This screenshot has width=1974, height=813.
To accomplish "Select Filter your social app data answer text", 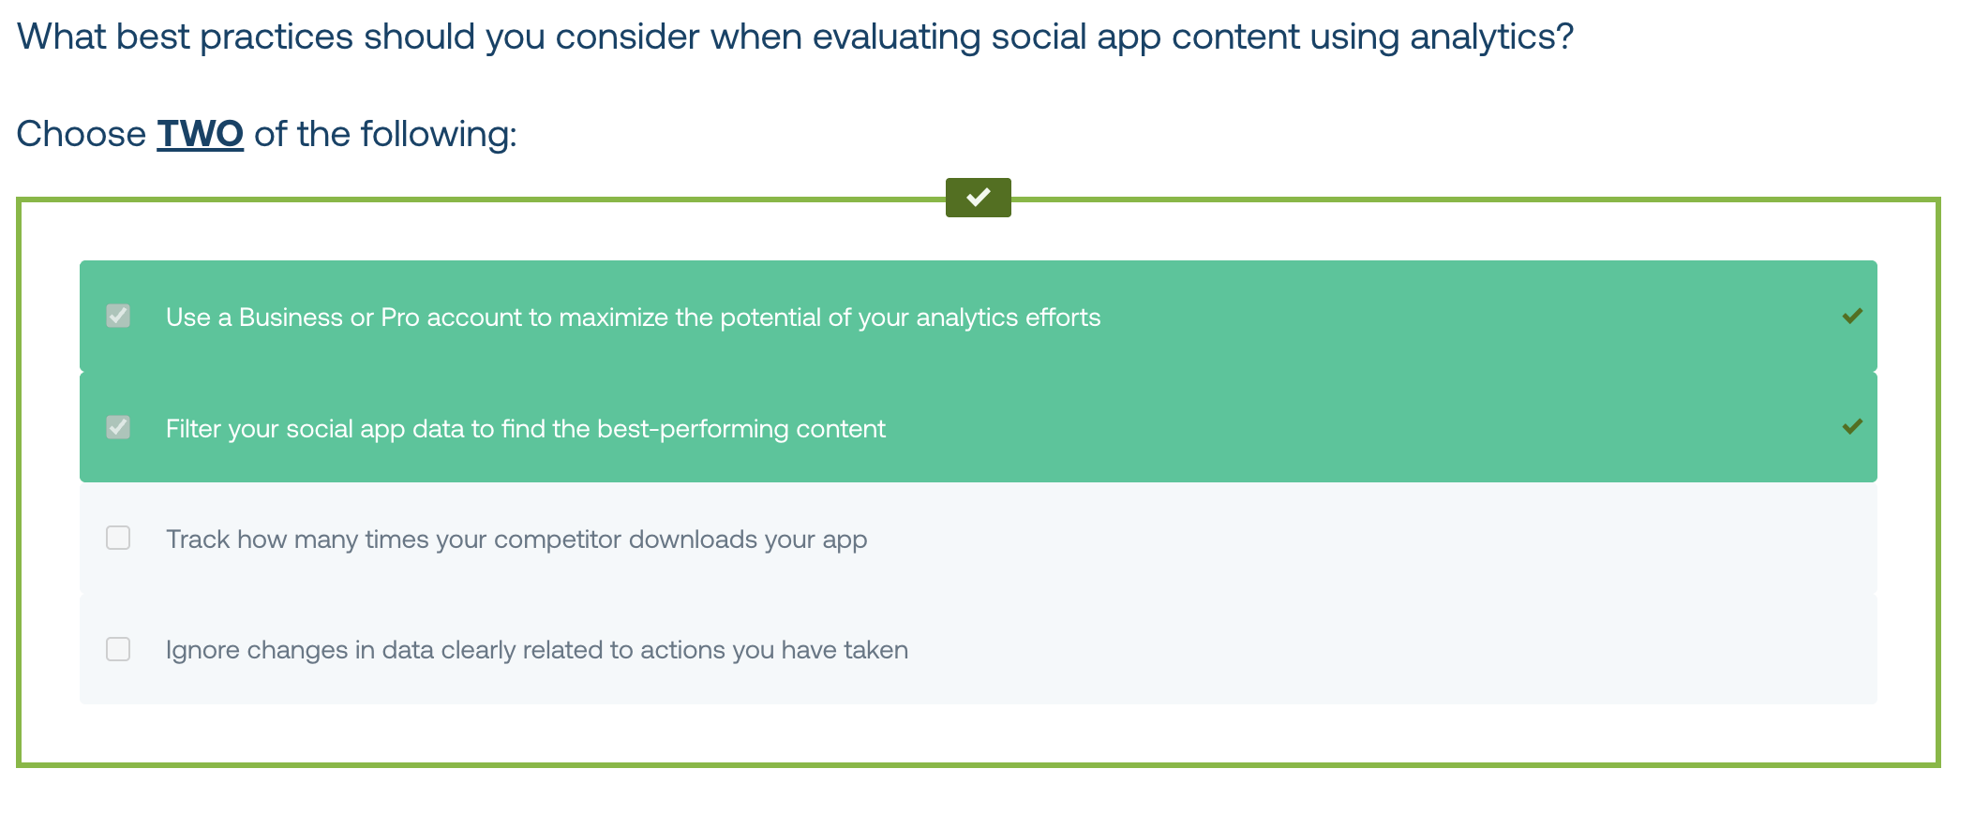I will point(525,429).
